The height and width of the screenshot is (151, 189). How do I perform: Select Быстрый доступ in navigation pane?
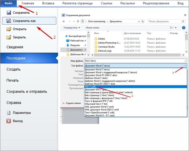(x=76, y=36)
